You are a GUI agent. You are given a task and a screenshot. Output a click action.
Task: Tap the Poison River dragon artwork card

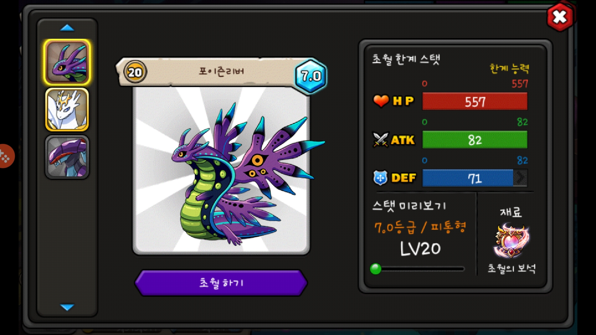221,171
